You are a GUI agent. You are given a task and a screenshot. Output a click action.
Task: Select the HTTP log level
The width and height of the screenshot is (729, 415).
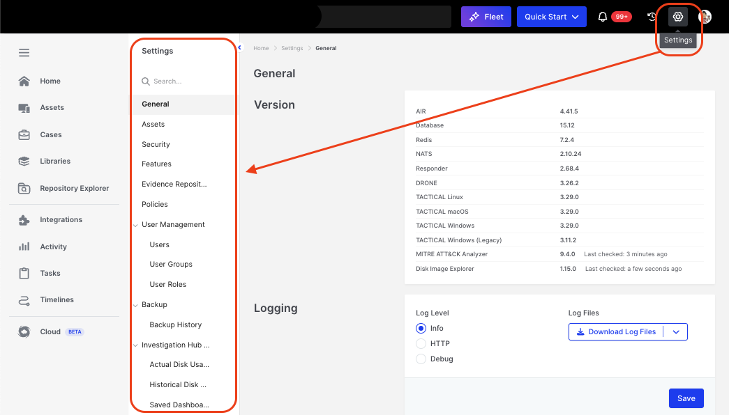[421, 344]
